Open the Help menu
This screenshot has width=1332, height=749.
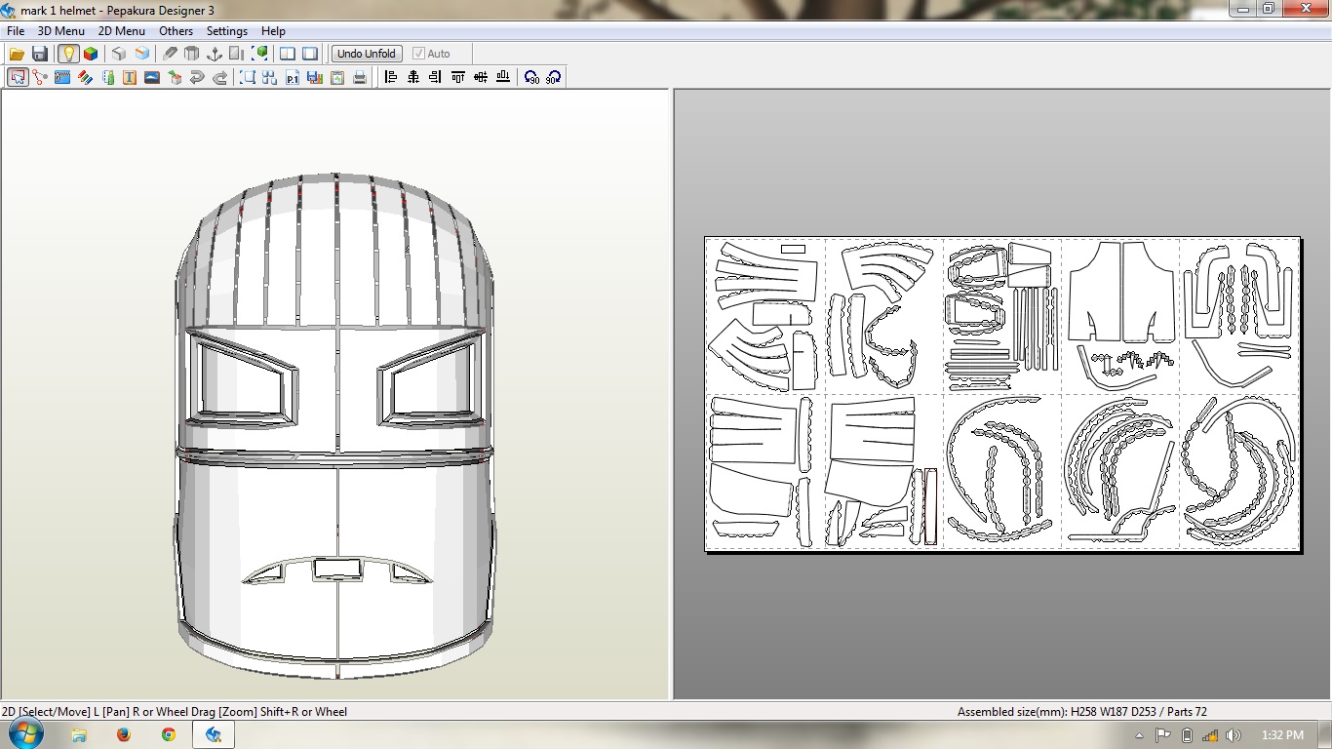pos(274,31)
